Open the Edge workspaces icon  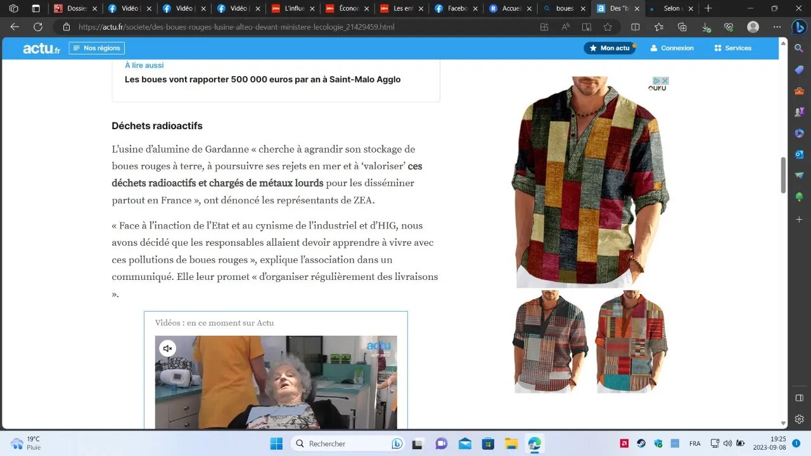point(14,9)
